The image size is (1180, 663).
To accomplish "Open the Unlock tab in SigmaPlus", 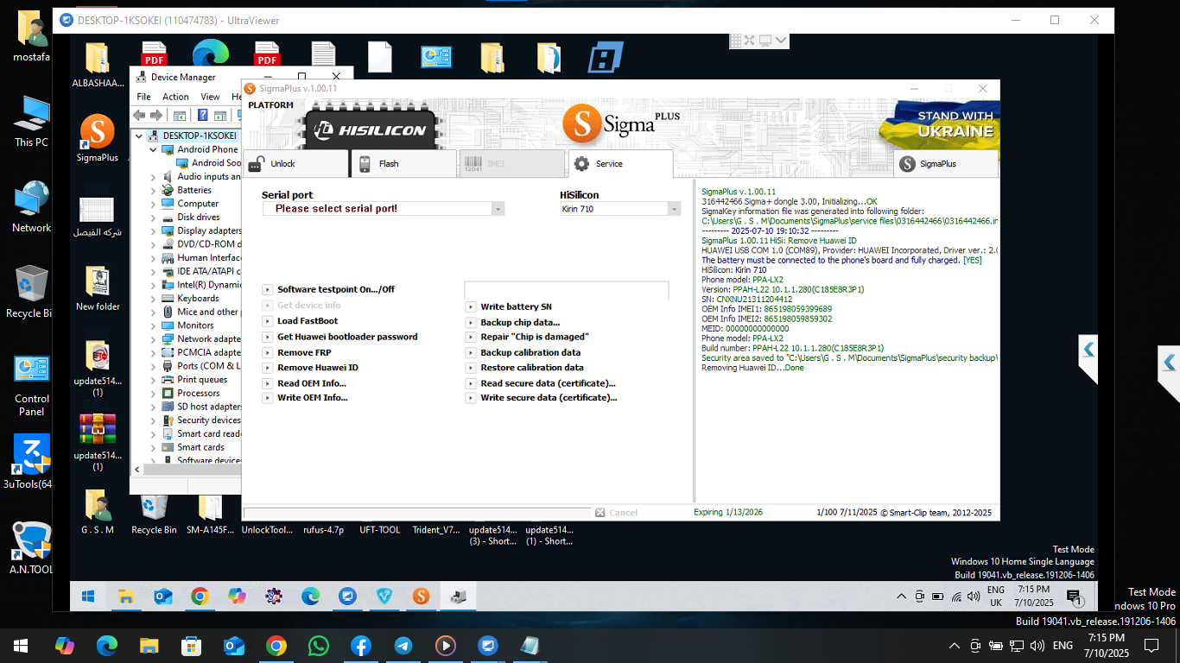I will [x=295, y=163].
